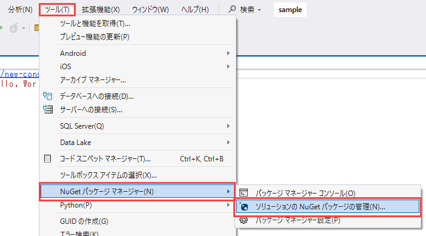Viewport: 426px width, 236px height.
Task: Expand the iOS submenu arrow
Action: tap(228, 66)
